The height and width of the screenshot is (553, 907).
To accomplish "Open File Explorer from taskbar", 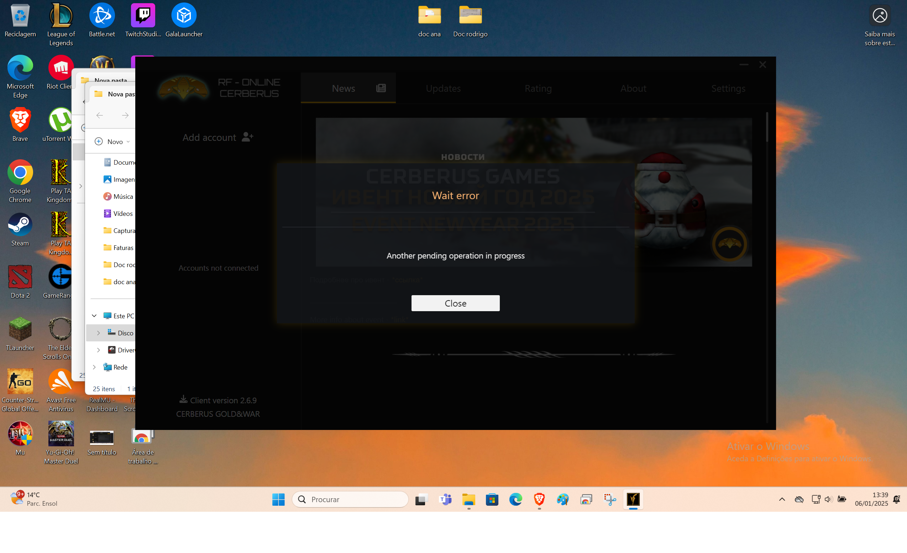I will (x=468, y=499).
